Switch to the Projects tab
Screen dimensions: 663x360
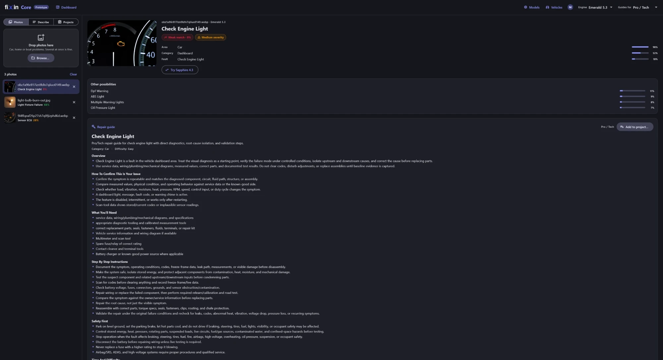tap(66, 22)
